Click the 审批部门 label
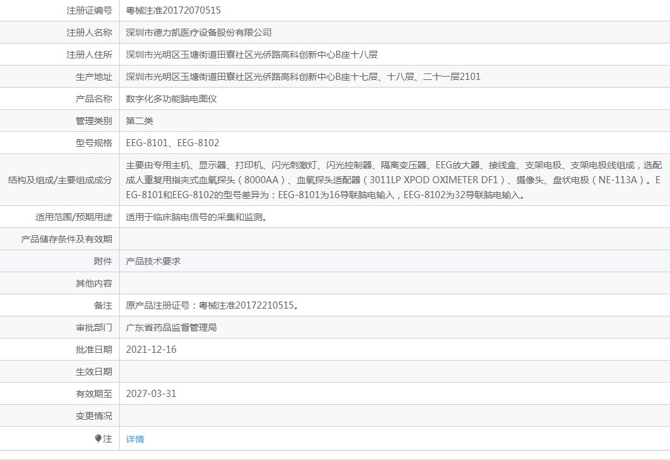This screenshot has width=670, height=460. 94,327
